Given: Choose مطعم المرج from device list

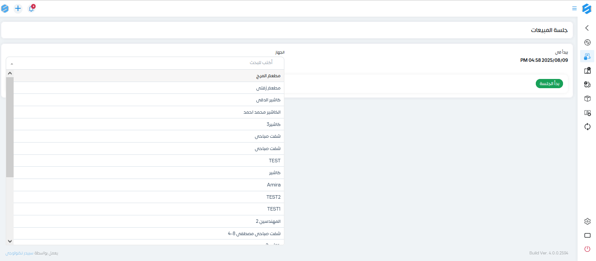Looking at the screenshot, I should (x=149, y=76).
